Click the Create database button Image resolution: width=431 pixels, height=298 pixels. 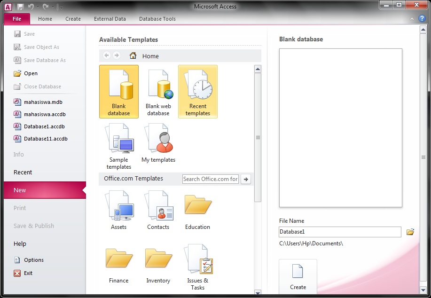(x=298, y=277)
